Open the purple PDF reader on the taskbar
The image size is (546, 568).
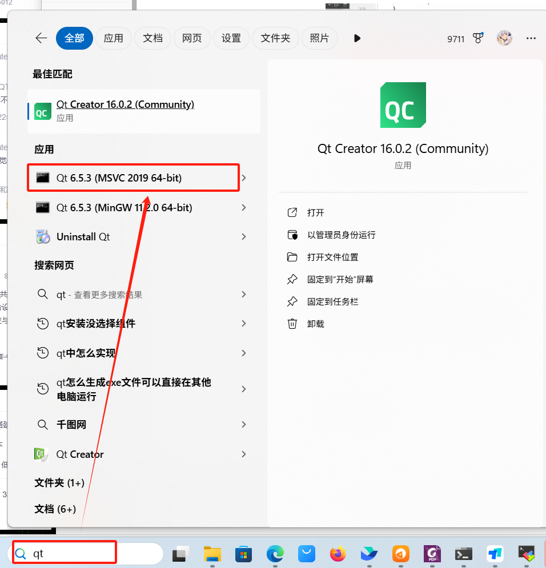[x=432, y=554]
